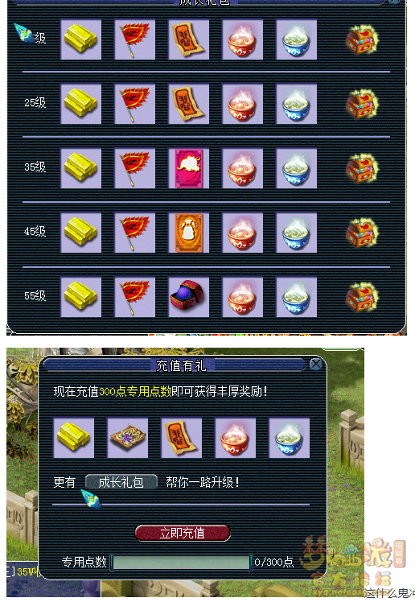
Task: Select the treasure map icon in 充值有礼
Action: [x=128, y=438]
